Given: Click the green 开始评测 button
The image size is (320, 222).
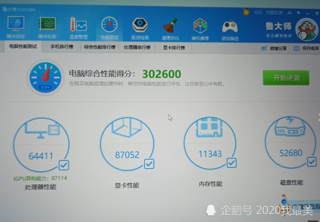Looking at the screenshot, I should [x=286, y=78].
